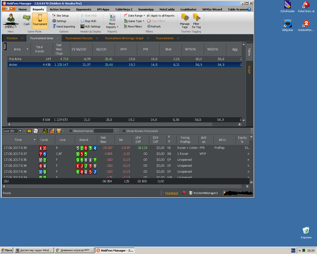Open the More Reports dropdown
Image resolution: width=317 pixels, height=254 pixels.
pyautogui.click(x=112, y=21)
